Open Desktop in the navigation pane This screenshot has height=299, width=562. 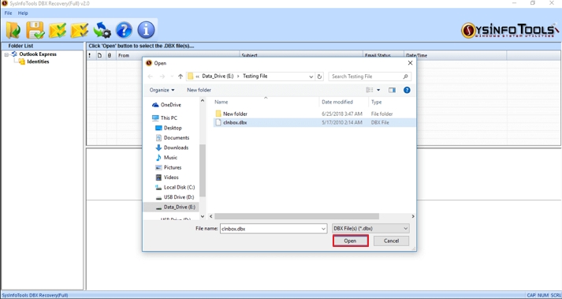pyautogui.click(x=169, y=128)
